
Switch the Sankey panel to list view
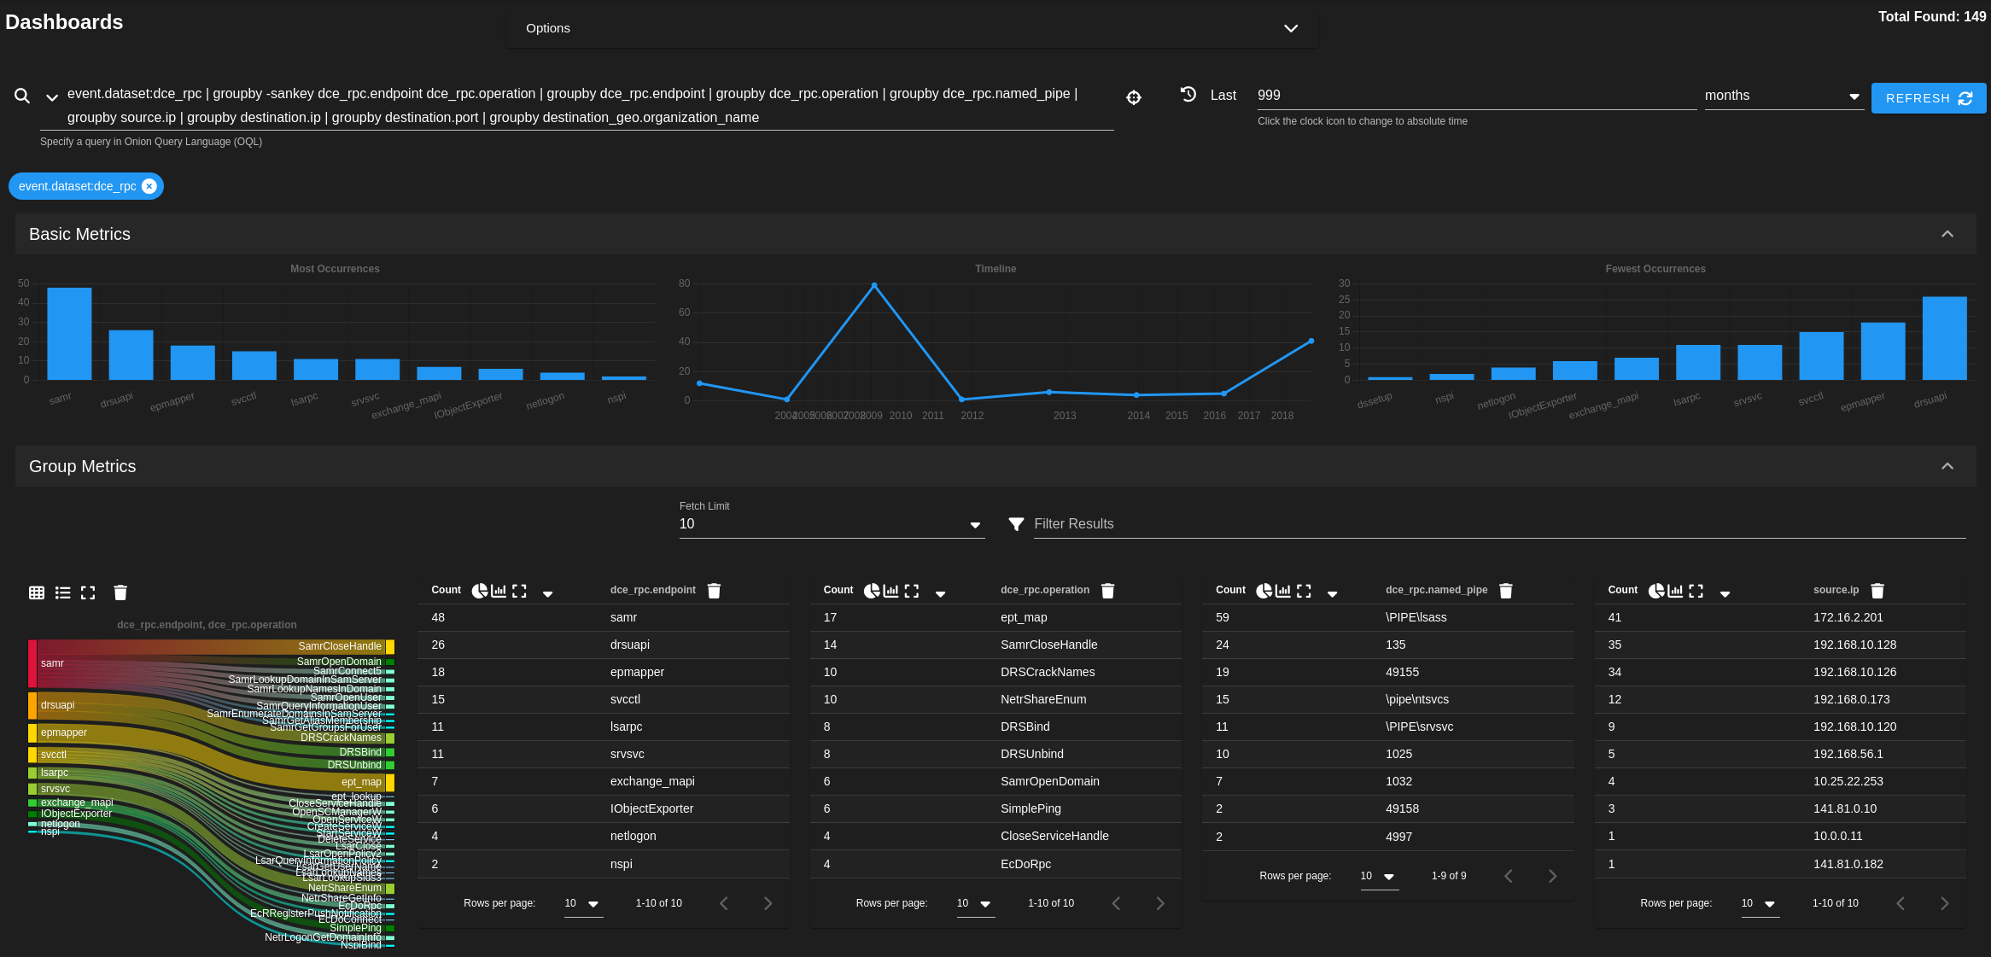pyautogui.click(x=62, y=592)
